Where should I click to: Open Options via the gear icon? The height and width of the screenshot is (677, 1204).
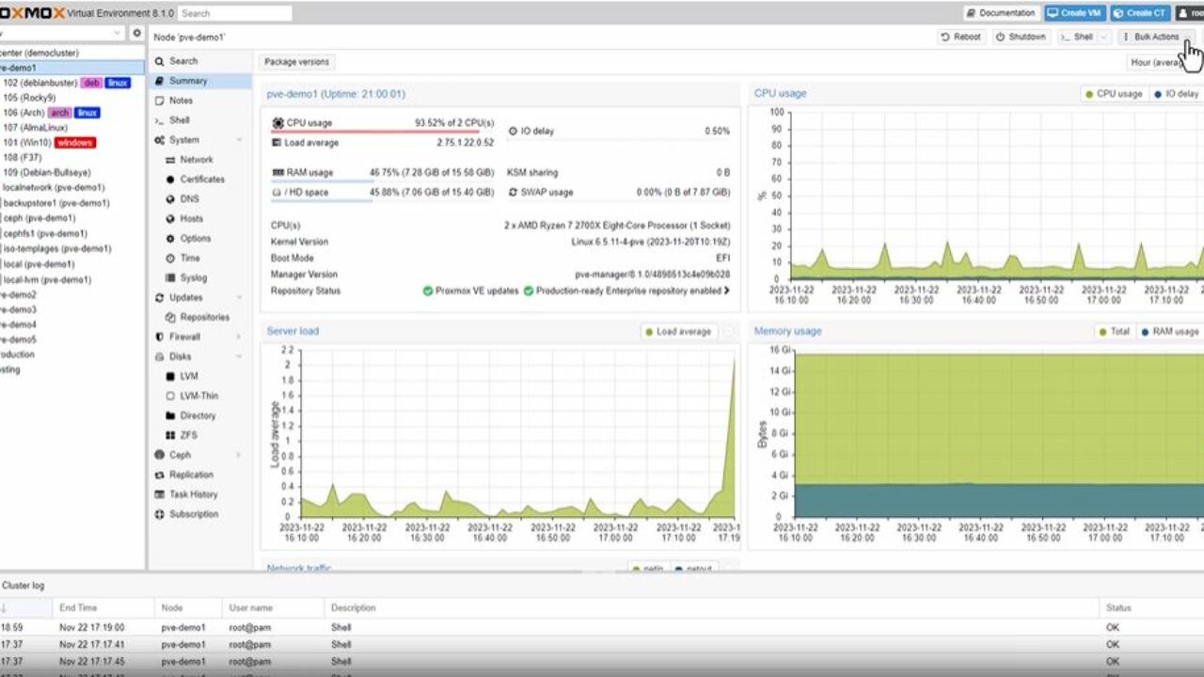pyautogui.click(x=170, y=239)
